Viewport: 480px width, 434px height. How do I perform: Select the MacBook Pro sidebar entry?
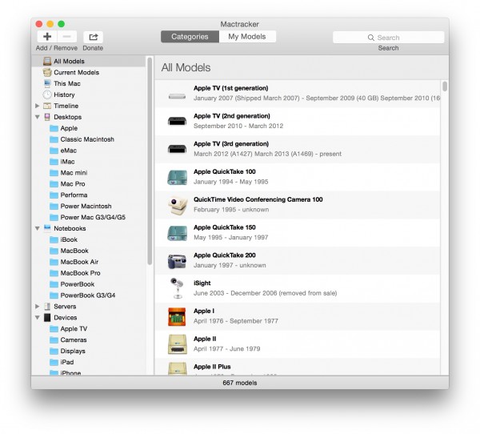click(x=75, y=273)
